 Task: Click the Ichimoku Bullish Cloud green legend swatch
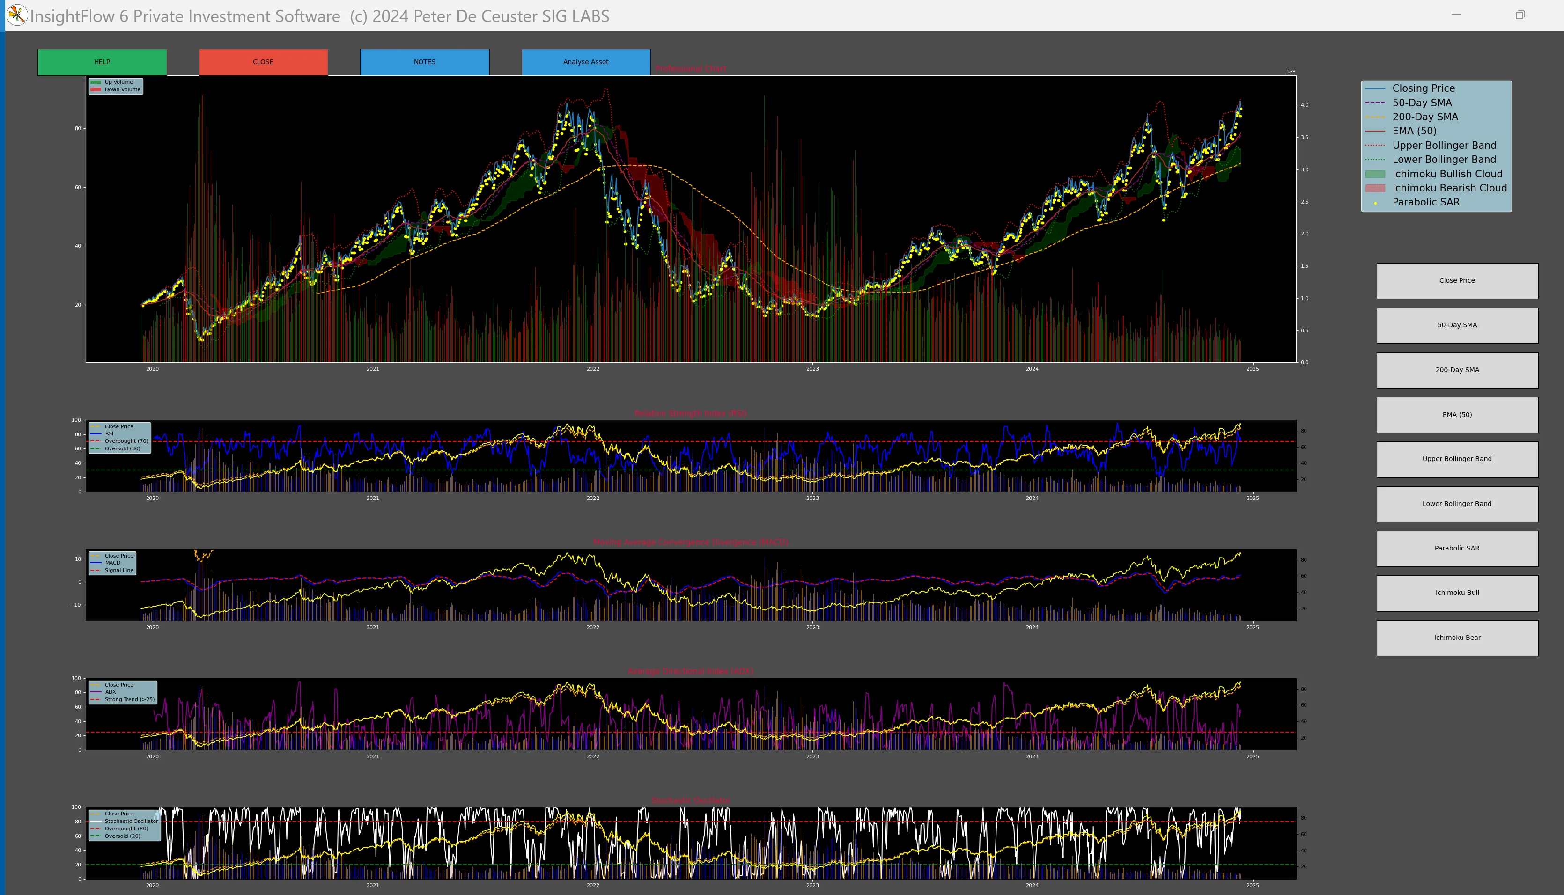[x=1375, y=174]
